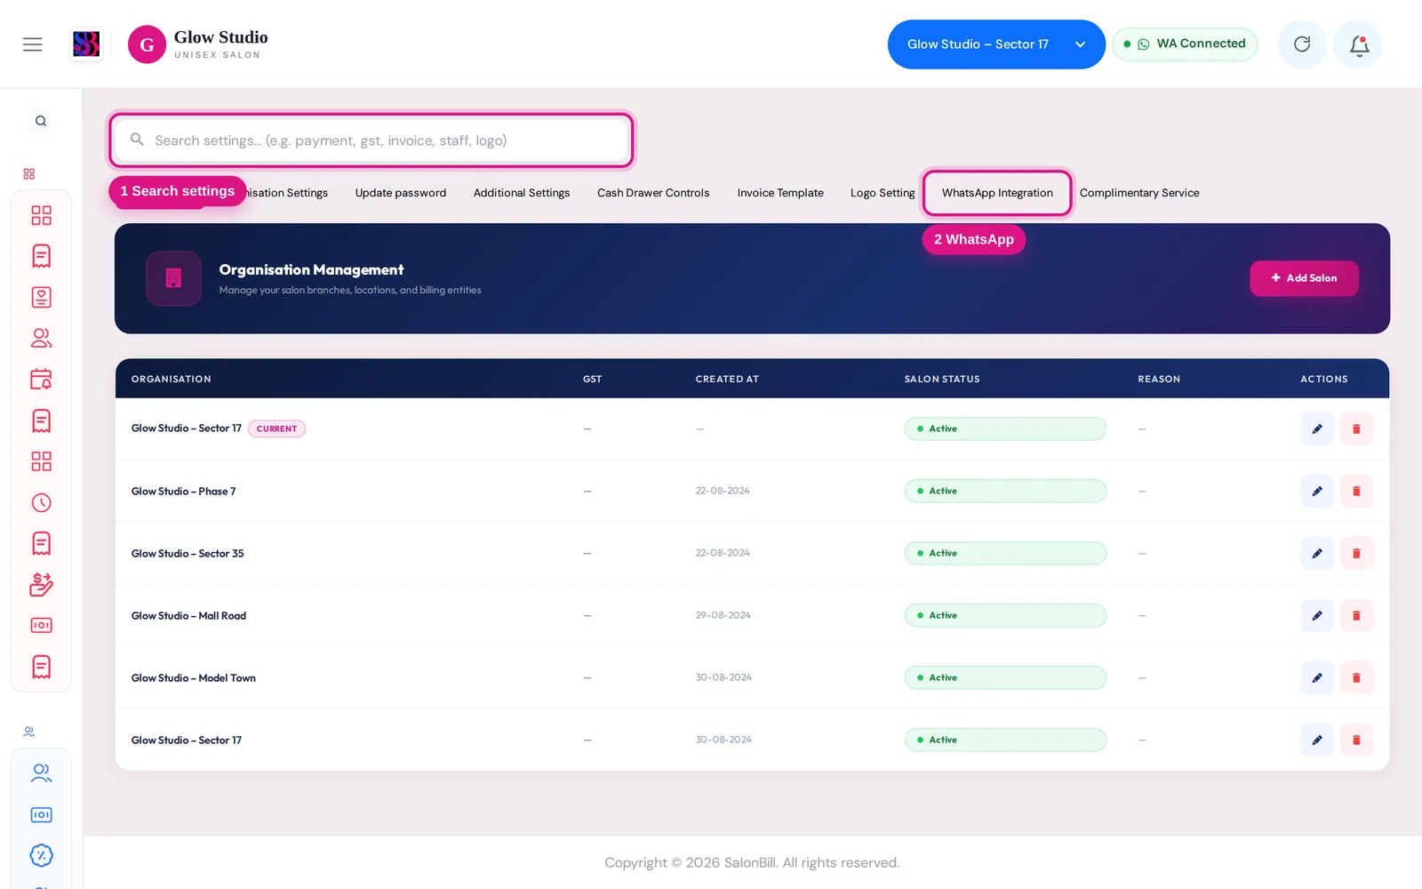Switch to the WhatsApp Integration tab

tap(997, 193)
